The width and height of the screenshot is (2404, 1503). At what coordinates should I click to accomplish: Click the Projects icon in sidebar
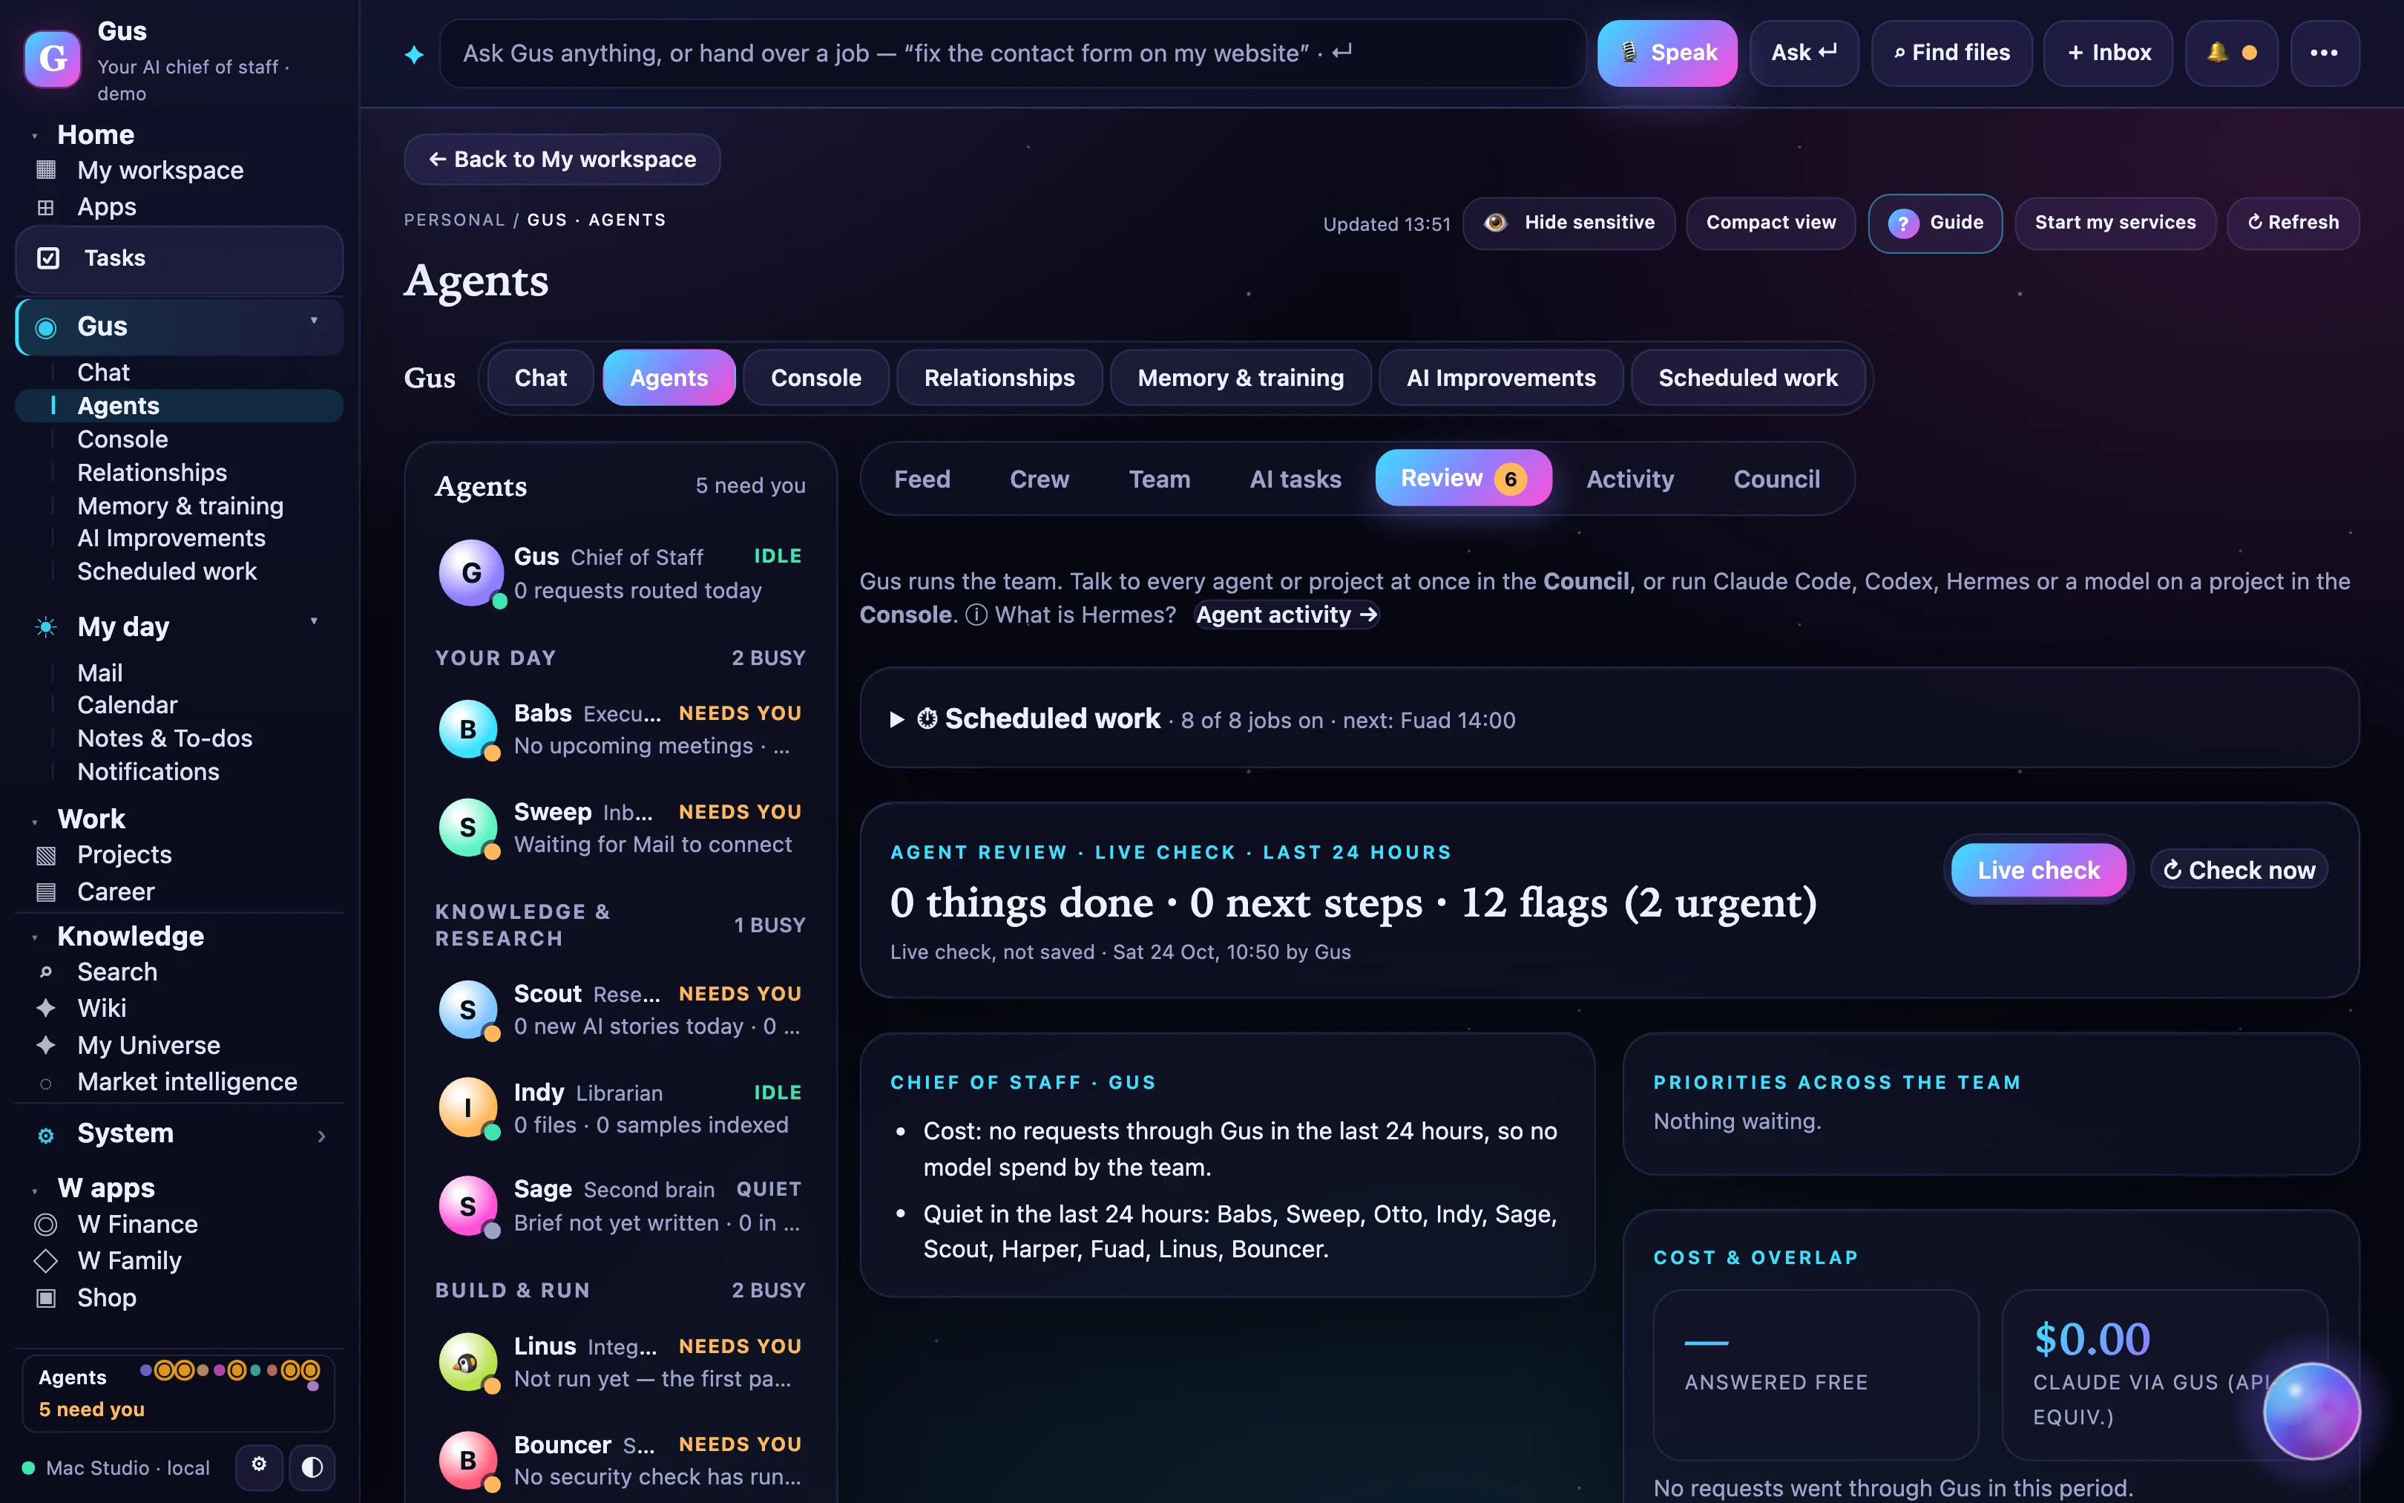46,855
